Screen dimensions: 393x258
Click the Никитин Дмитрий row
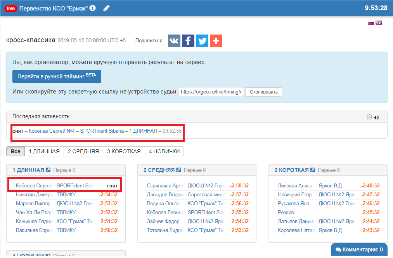pos(66,194)
